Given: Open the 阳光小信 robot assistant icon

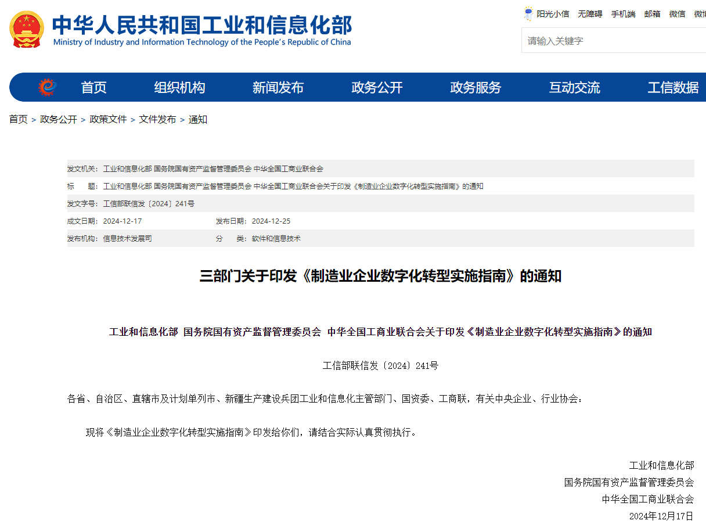Looking at the screenshot, I should coord(528,14).
